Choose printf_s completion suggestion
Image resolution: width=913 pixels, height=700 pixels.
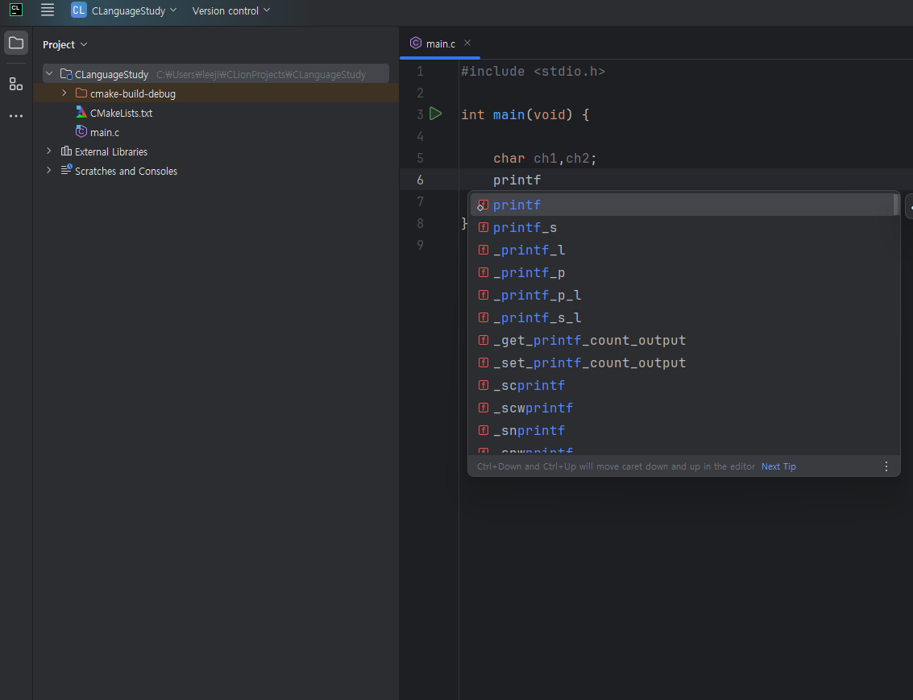click(x=681, y=227)
